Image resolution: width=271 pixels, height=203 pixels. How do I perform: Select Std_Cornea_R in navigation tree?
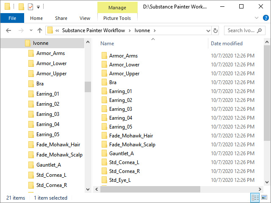52,185
